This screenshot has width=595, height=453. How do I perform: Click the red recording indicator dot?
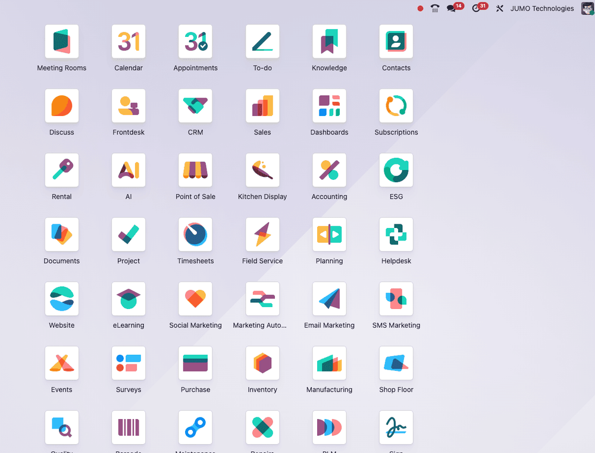click(x=420, y=8)
